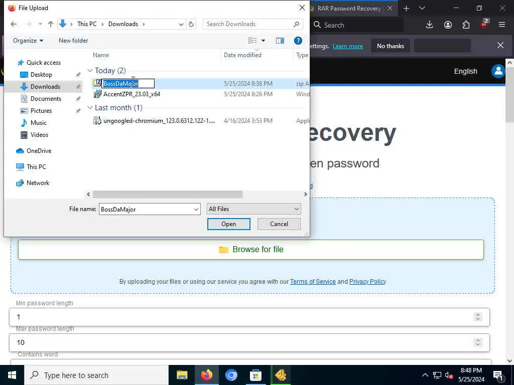
Task: Open File Explorer from taskbar
Action: click(x=182, y=375)
